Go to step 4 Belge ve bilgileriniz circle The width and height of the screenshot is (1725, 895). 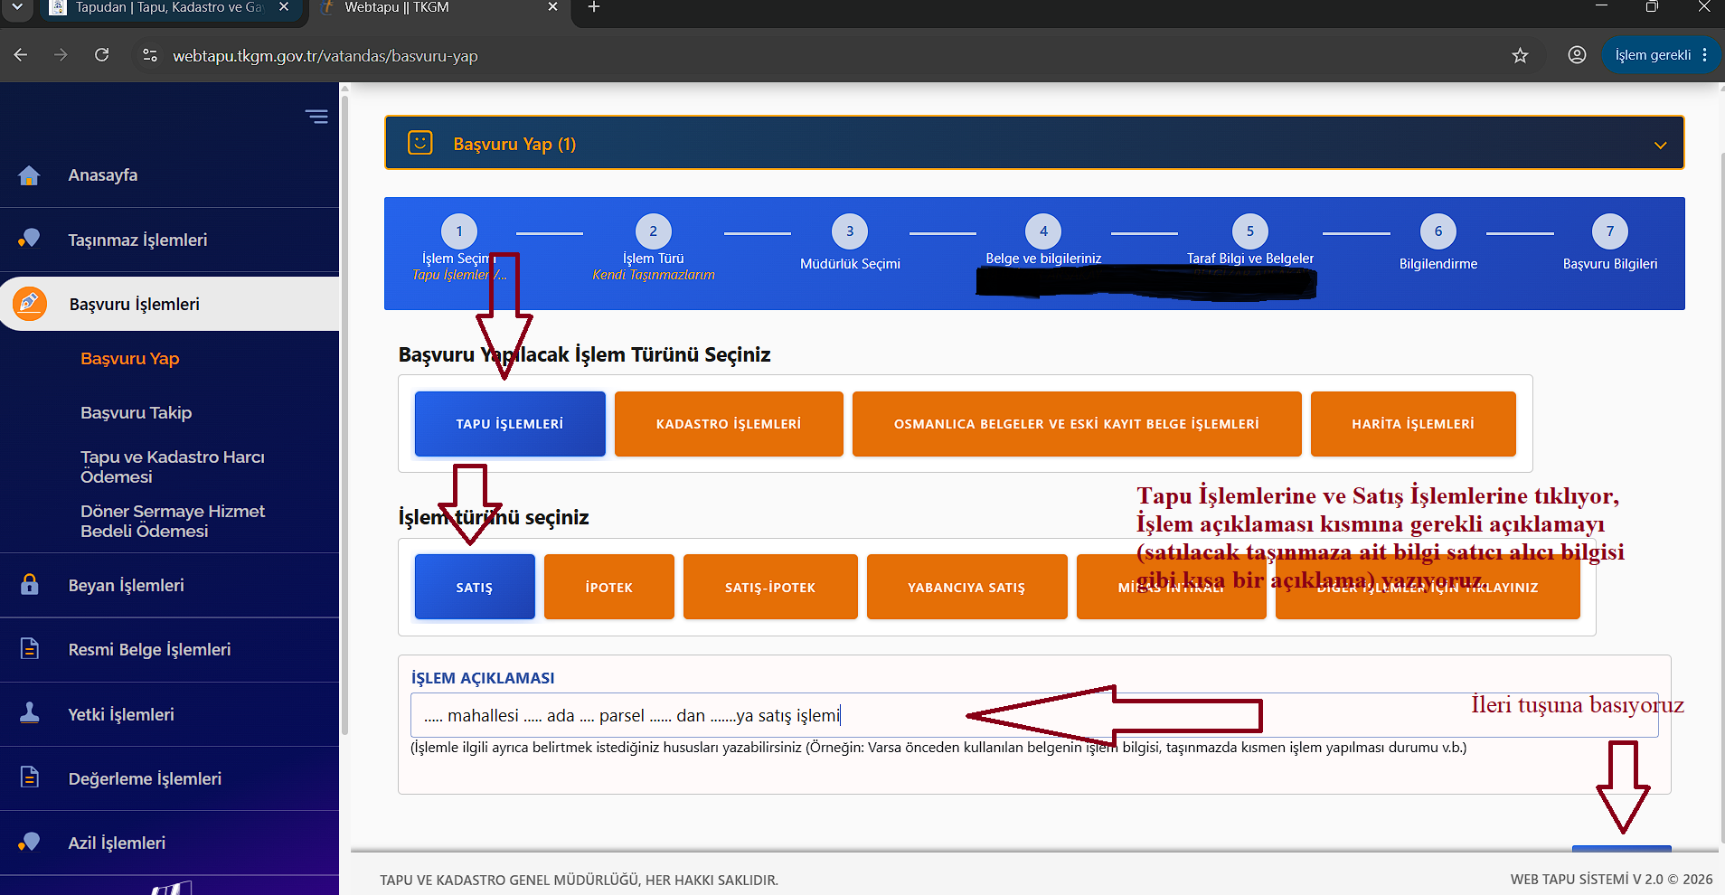point(1043,231)
